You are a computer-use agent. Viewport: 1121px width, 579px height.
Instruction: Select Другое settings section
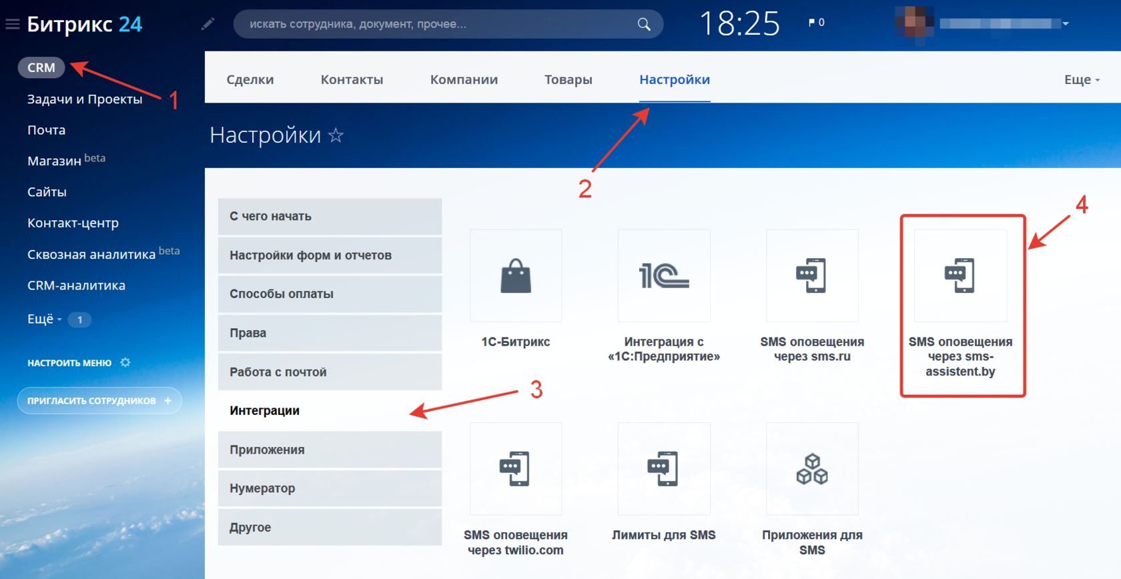(x=330, y=527)
